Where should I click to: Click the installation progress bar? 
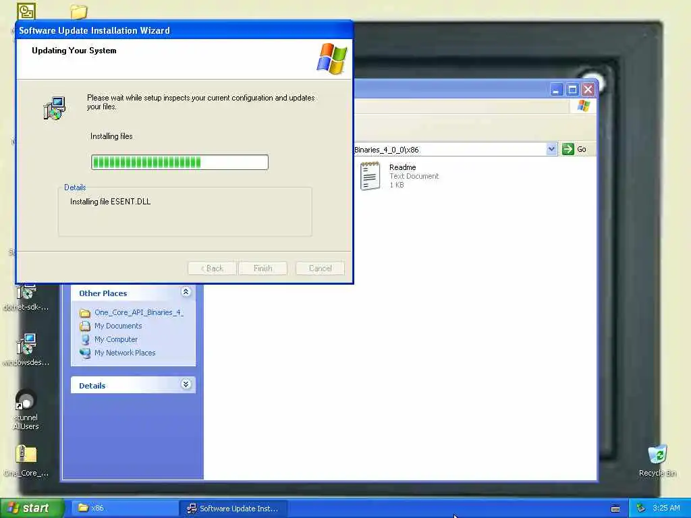coord(179,162)
